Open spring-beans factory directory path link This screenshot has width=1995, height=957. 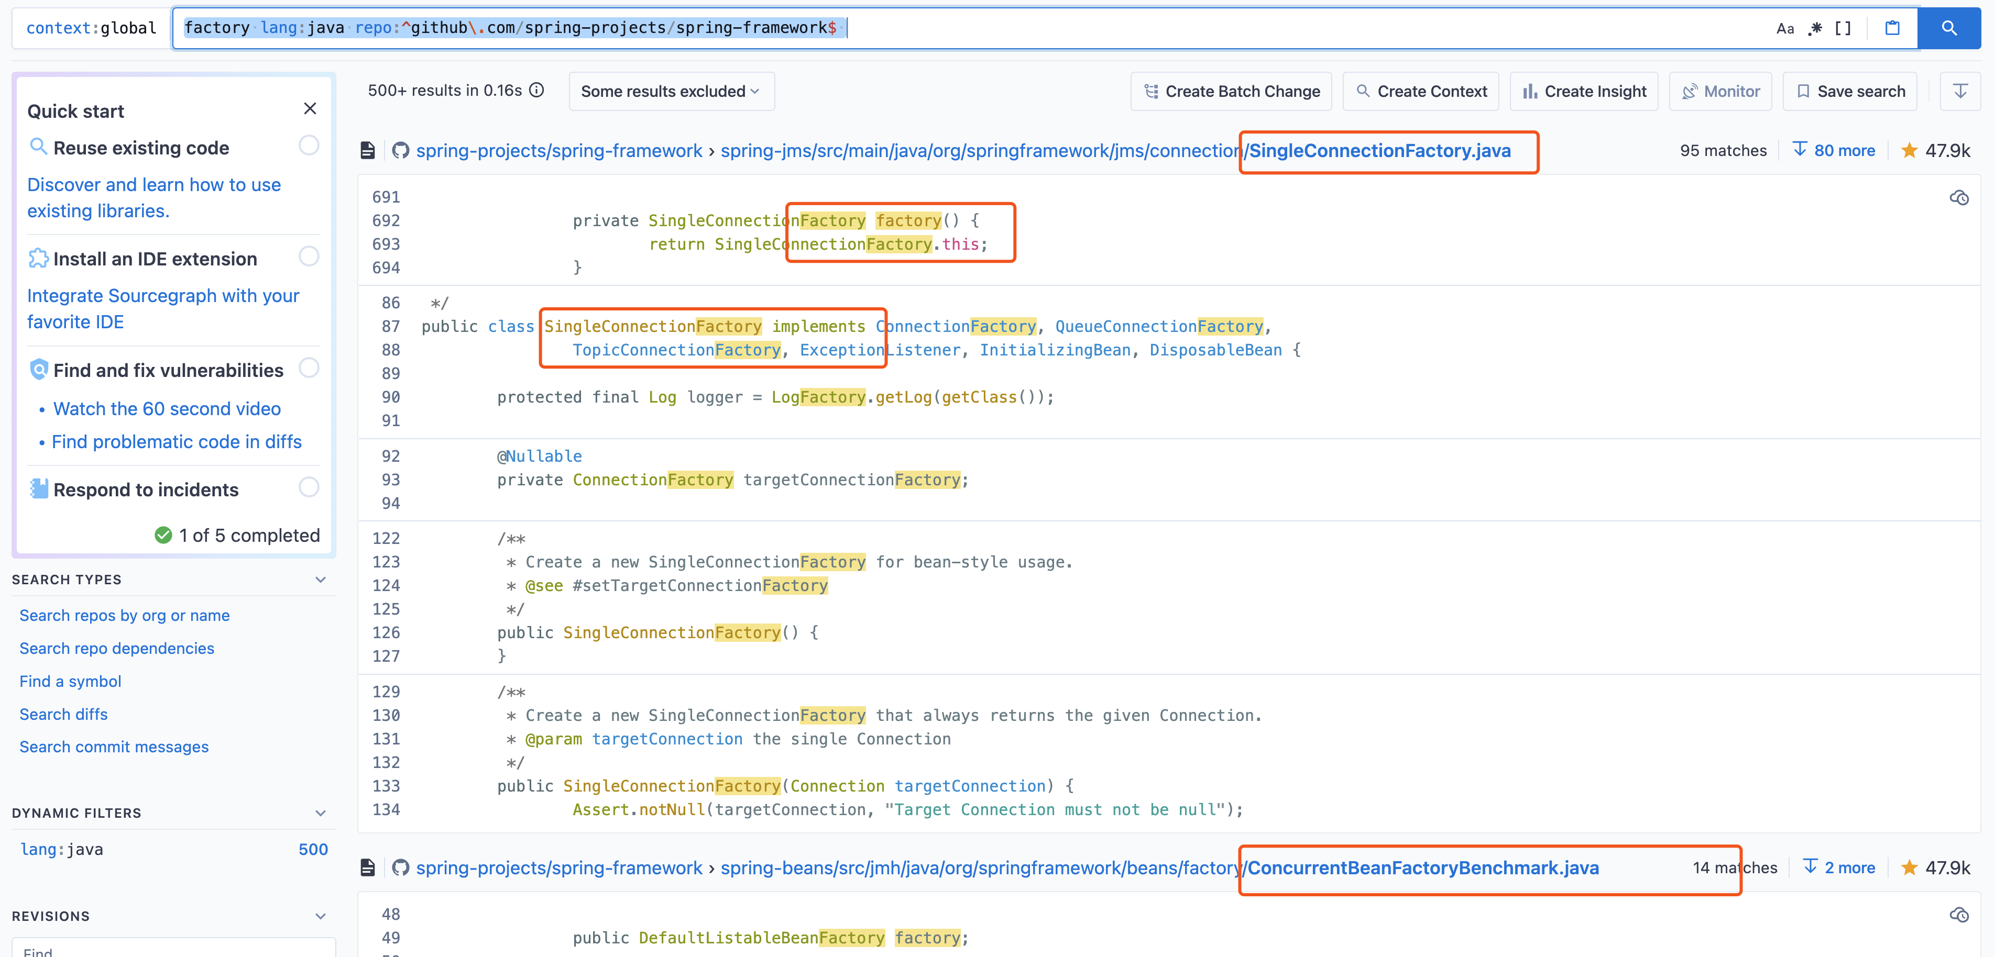coord(981,868)
